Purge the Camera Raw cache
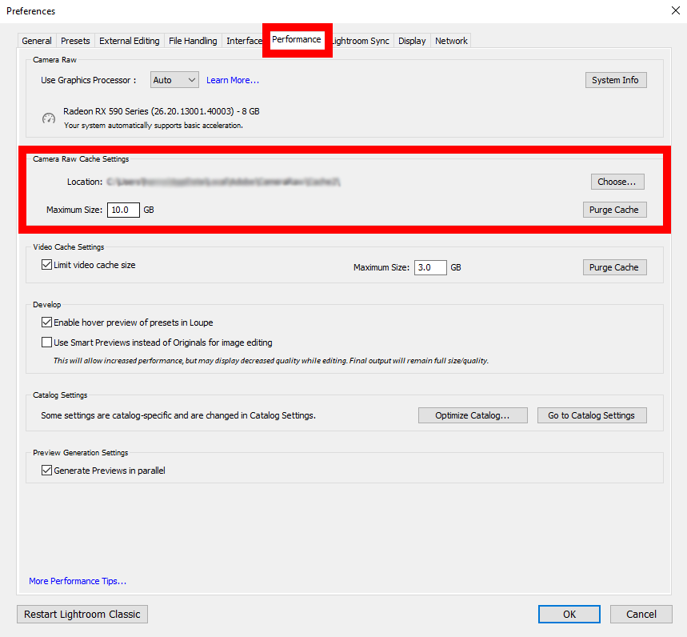The width and height of the screenshot is (687, 637). click(613, 210)
